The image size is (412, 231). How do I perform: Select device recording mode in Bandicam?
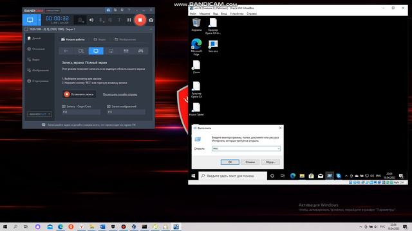click(126, 51)
